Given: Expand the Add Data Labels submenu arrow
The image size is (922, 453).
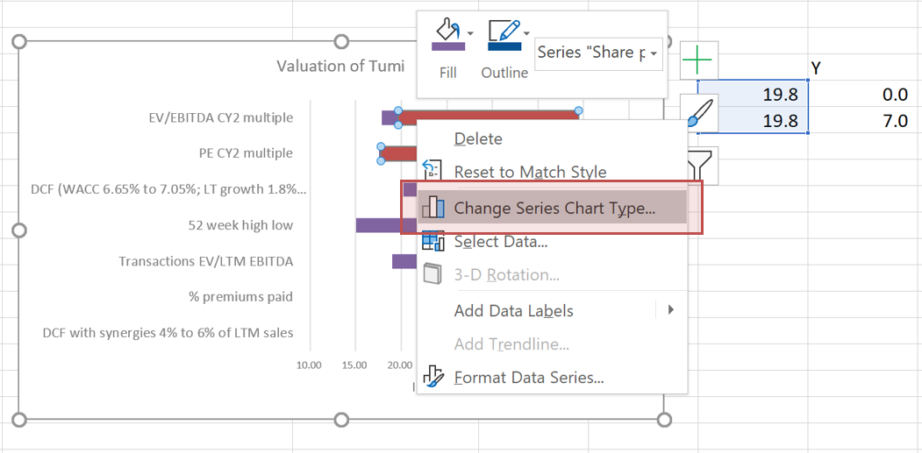Looking at the screenshot, I should click(670, 310).
